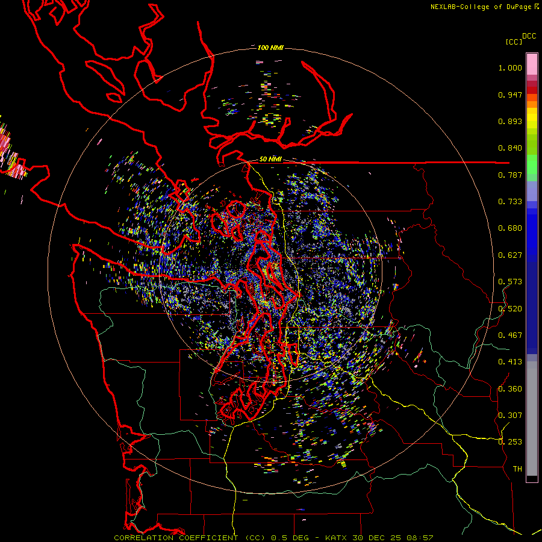Click the CORRELATION COEFFICIENT (CC) product title
The image size is (542, 542).
coord(190,538)
